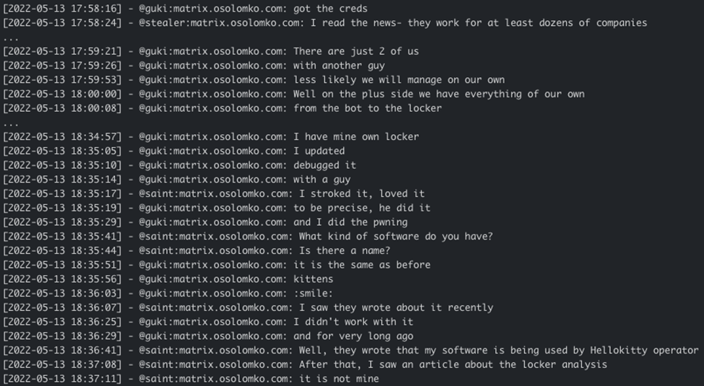Click the 'I have mine own locker' message
Image resolution: width=704 pixels, height=386 pixels.
(356, 136)
